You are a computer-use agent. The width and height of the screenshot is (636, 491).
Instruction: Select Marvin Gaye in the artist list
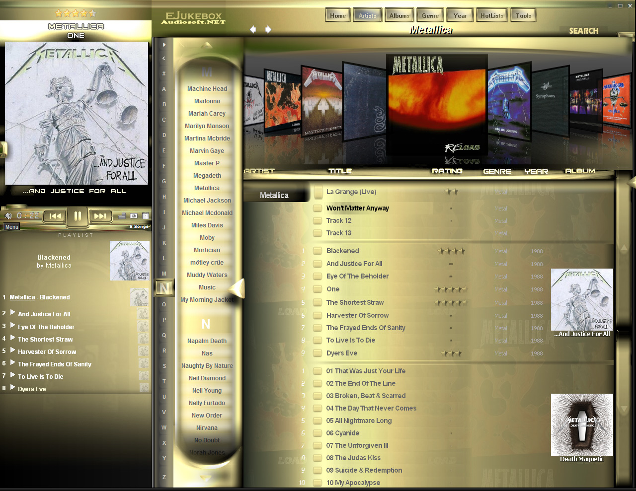coord(207,151)
